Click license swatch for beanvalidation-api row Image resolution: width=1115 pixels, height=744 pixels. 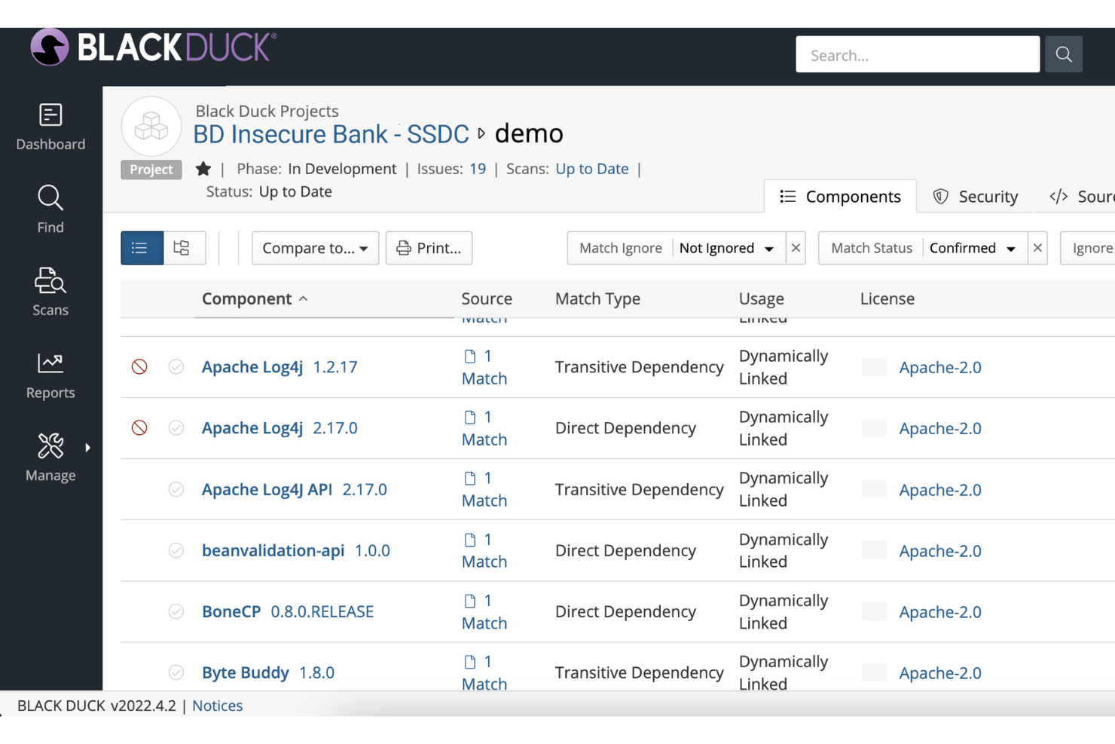pyautogui.click(x=874, y=550)
